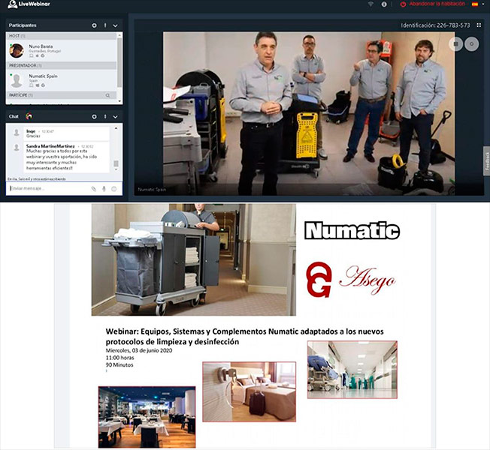Click the chat scroll up arrow

pyautogui.click(x=116, y=128)
